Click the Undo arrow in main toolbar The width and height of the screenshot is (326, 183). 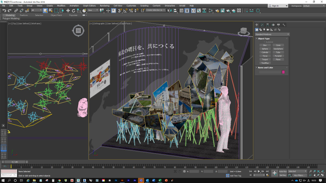pyautogui.click(x=4, y=10)
